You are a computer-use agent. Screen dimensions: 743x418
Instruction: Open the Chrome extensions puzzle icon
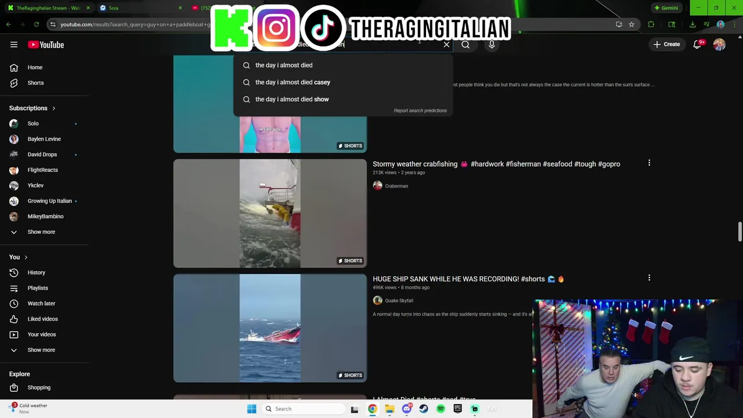point(651,24)
